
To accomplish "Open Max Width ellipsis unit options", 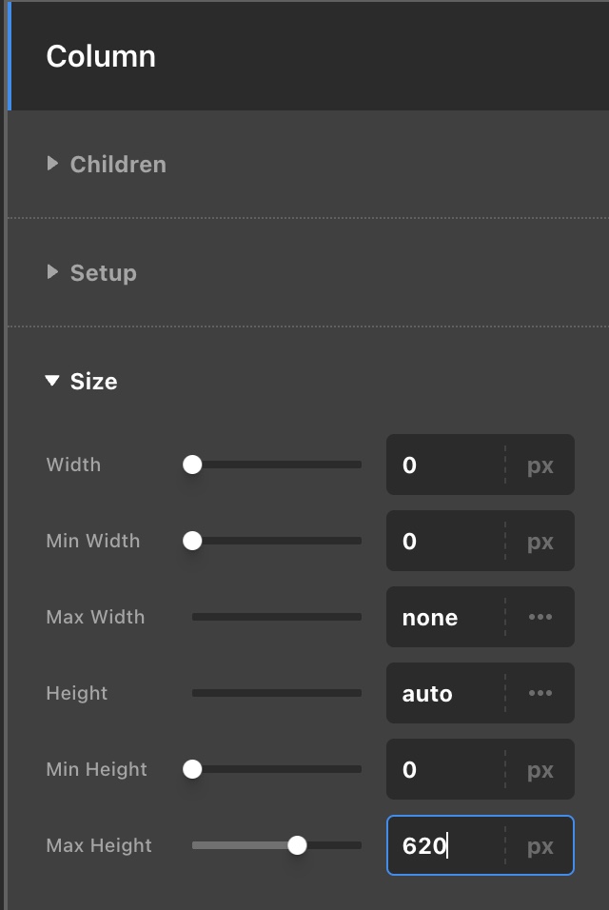I will 540,617.
